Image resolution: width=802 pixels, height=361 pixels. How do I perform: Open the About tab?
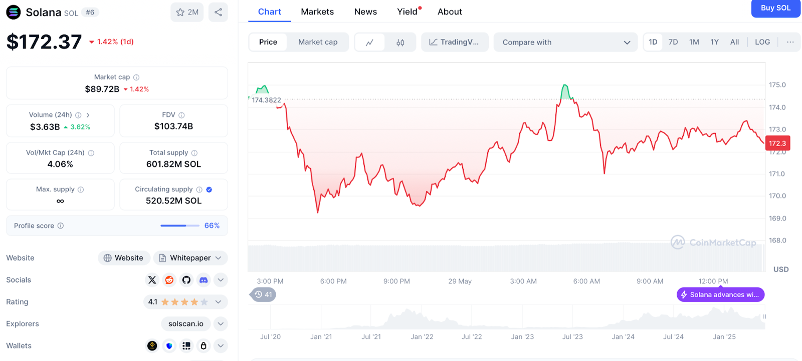point(450,11)
